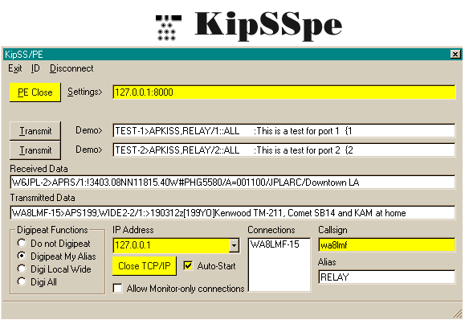Click the Settings field showing 127.0.0.1:8000

[x=283, y=92]
